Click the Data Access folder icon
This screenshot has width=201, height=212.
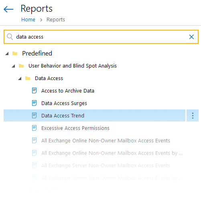[28, 78]
